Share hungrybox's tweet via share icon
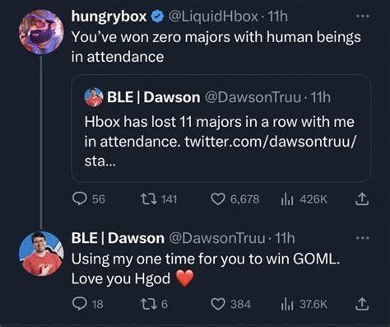390x327 pixels. [x=362, y=199]
